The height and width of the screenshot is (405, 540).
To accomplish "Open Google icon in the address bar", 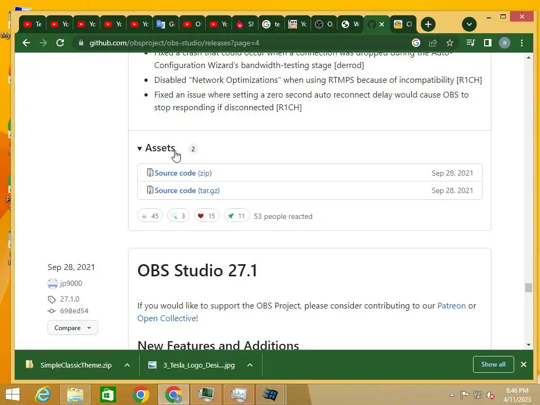I will click(x=416, y=43).
